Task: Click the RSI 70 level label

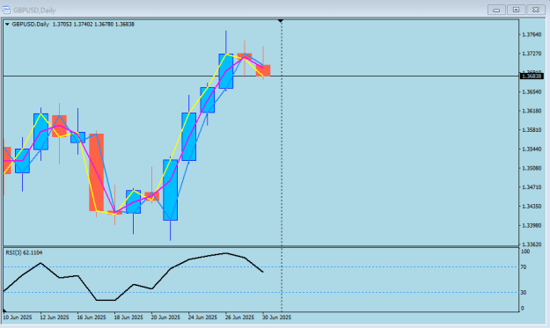Action: [x=524, y=267]
